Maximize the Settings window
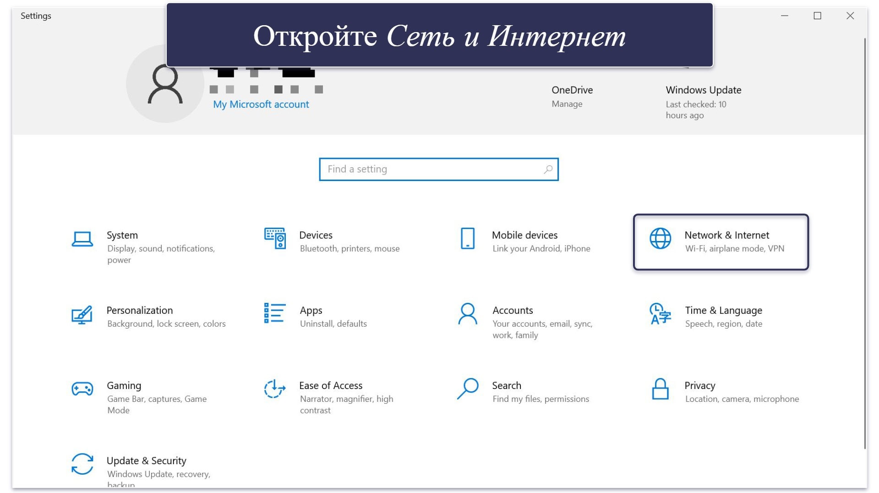This screenshot has width=879, height=493. point(817,16)
